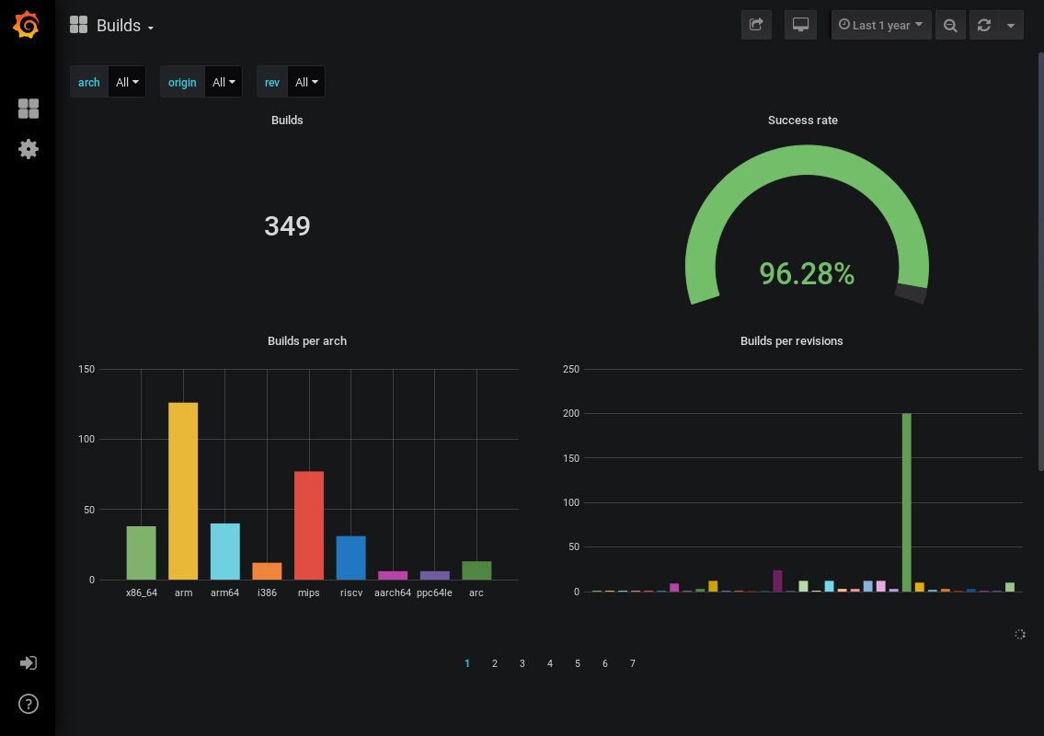Click the aarch64 axis label

click(x=393, y=592)
